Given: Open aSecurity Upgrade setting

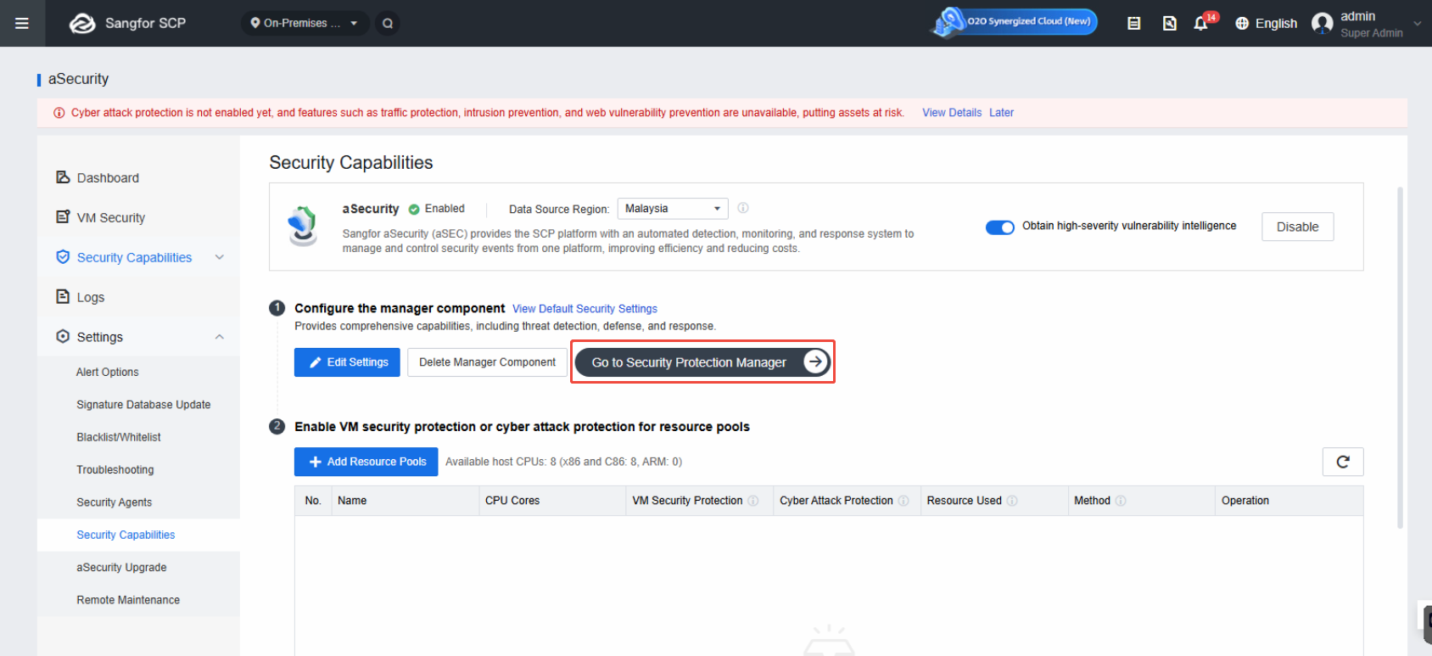Looking at the screenshot, I should pos(121,567).
